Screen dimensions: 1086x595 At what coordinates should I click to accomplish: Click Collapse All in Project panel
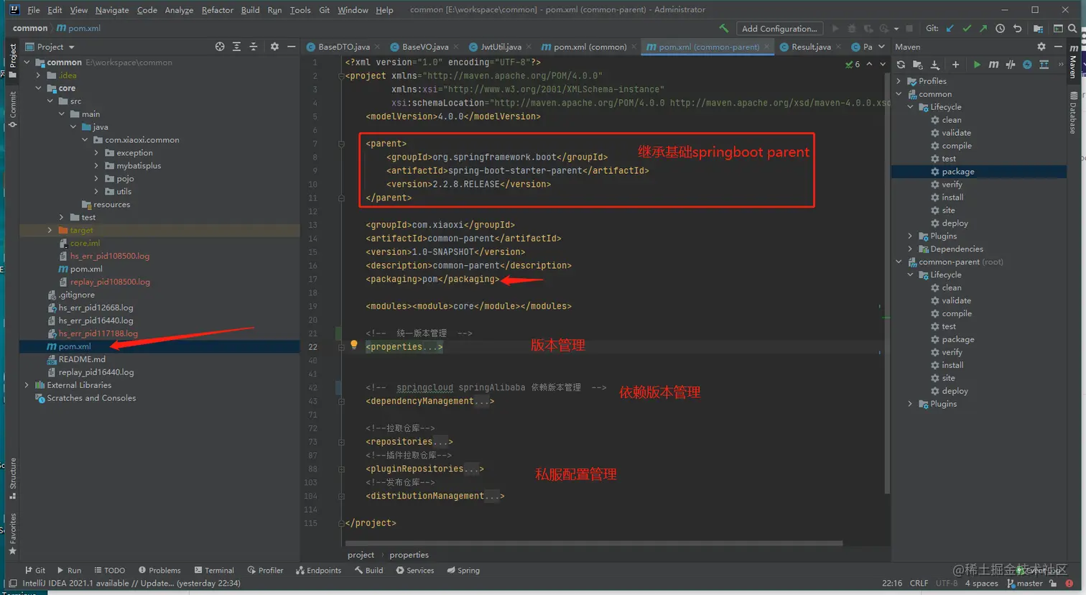coord(253,47)
